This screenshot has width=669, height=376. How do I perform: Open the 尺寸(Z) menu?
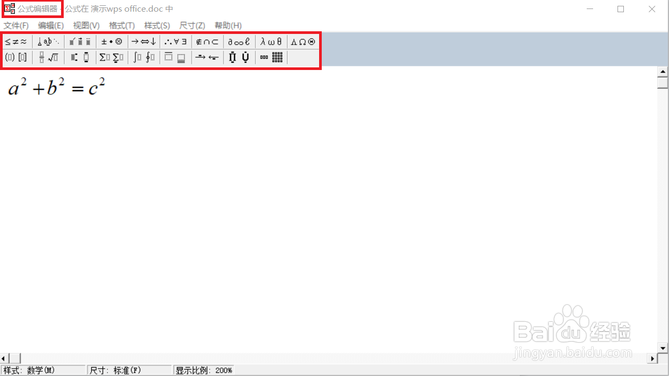(192, 25)
